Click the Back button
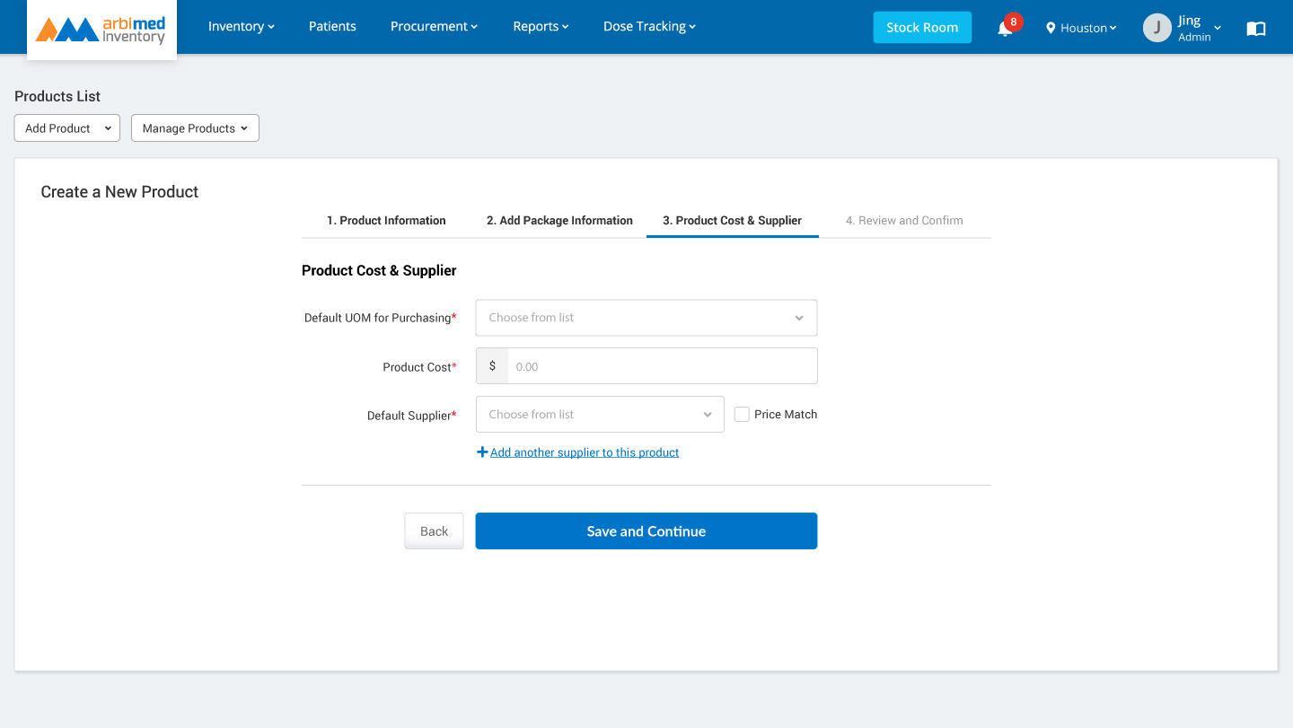This screenshot has width=1293, height=728. [x=434, y=531]
